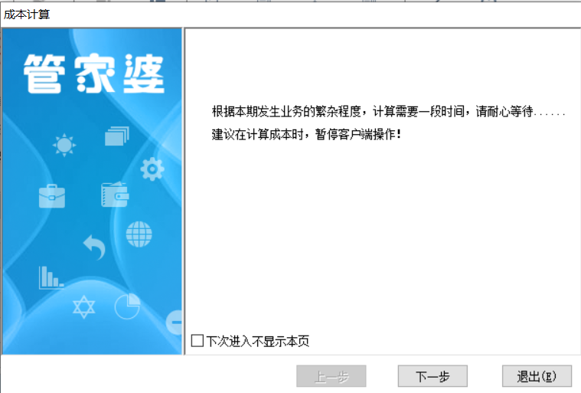Enable 下次进入不显示本页 checkbox
The width and height of the screenshot is (581, 393).
[197, 340]
